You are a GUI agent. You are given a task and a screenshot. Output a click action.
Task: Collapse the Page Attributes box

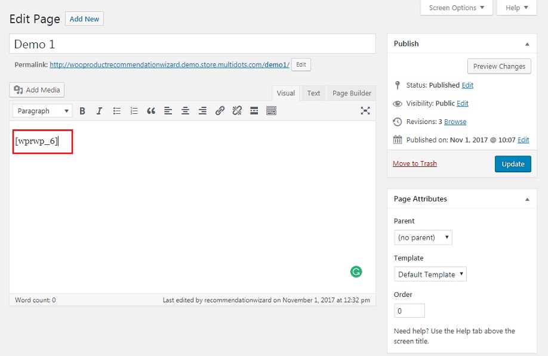527,199
